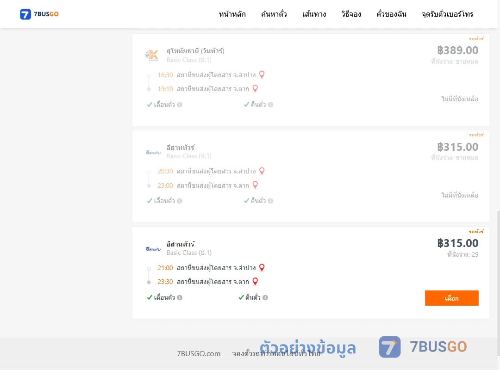
Task: Click map pin for 21:00 Lampang departure
Action: point(262,268)
